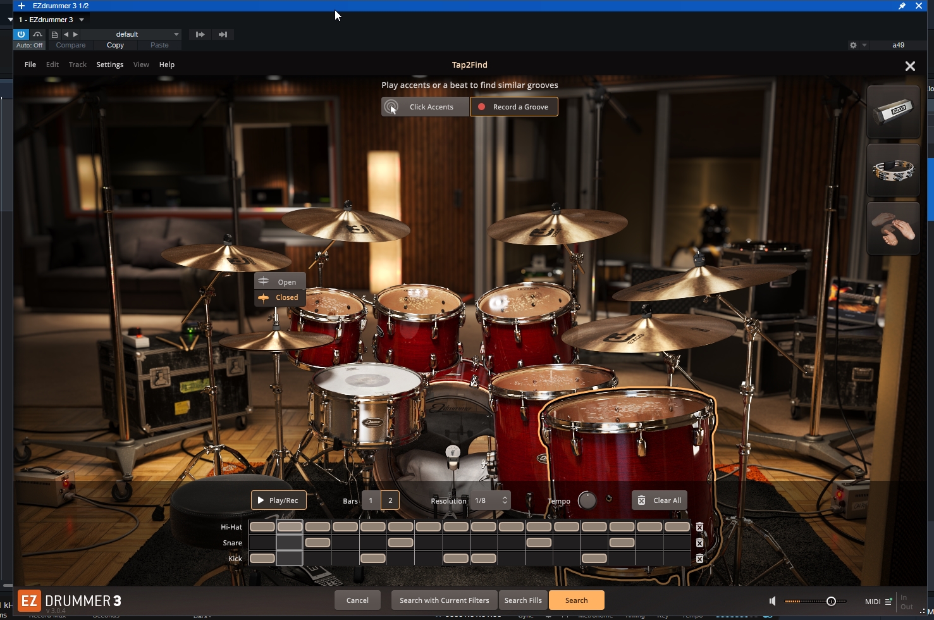Adjust the master volume slider handle
This screenshot has width=934, height=620.
pos(831,601)
